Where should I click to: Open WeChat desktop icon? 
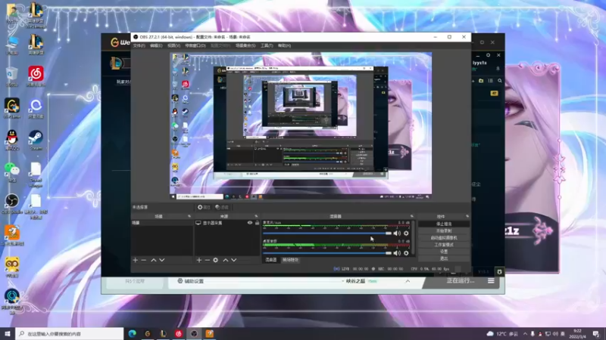point(12,172)
